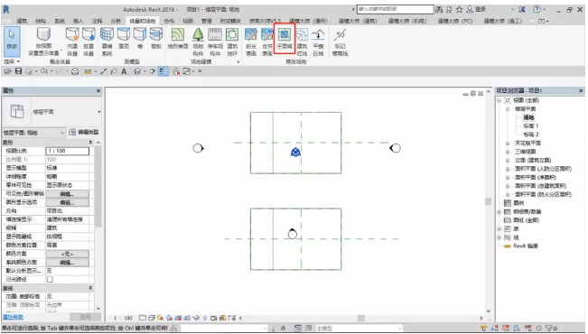Viewport: 588px width, 334px height.
Task: Click 编辑 button for 可见性/图形替换
Action: [x=67, y=194]
